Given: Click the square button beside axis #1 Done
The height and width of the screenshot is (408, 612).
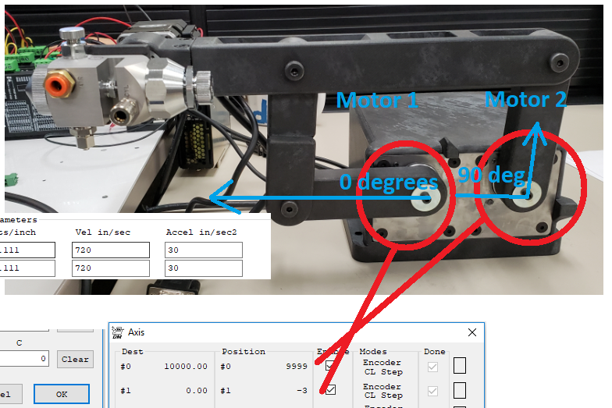Looking at the screenshot, I should [460, 390].
